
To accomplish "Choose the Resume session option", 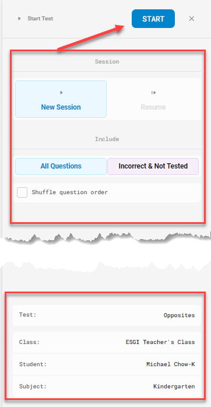I will coord(153,99).
